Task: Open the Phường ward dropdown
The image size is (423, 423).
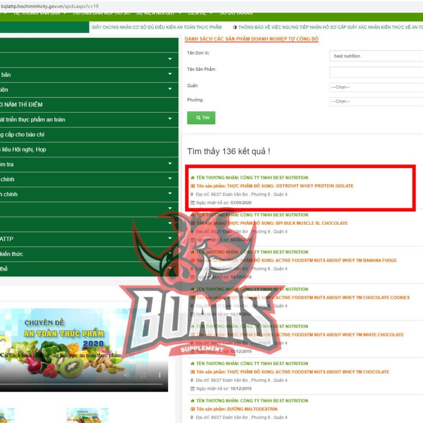Action: point(376,101)
